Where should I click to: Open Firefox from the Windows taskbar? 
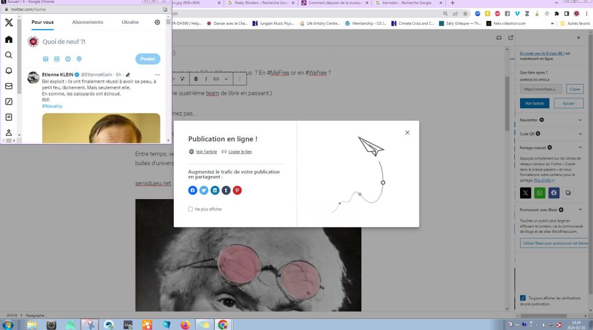(185, 325)
